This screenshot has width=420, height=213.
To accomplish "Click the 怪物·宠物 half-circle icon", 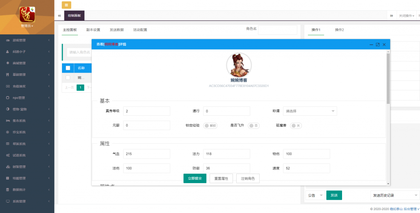I will click(8, 109).
